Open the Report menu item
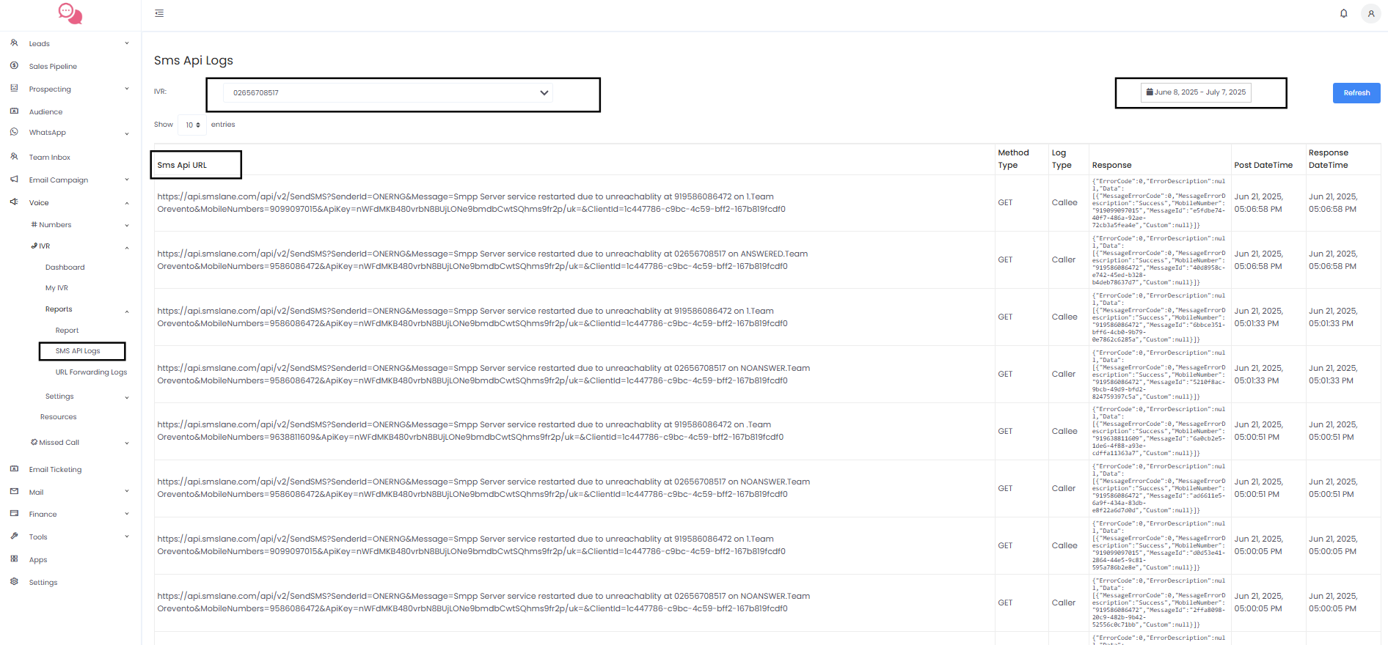 [67, 331]
